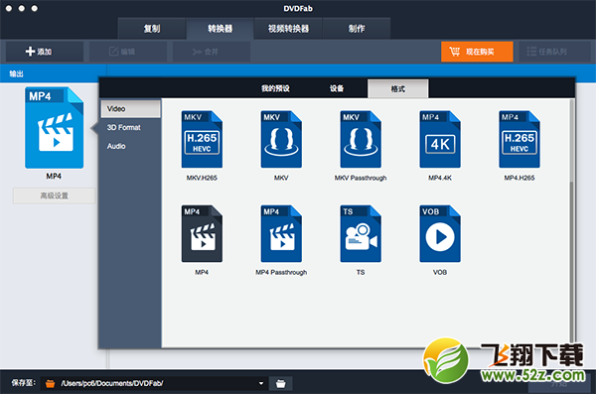Select the MP4.4K format icon
596x394 pixels.
(x=440, y=140)
